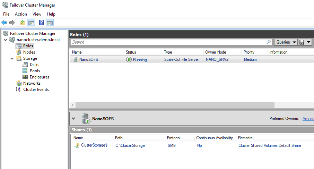
Task: Click the save query disk icon
Action: 302,42
